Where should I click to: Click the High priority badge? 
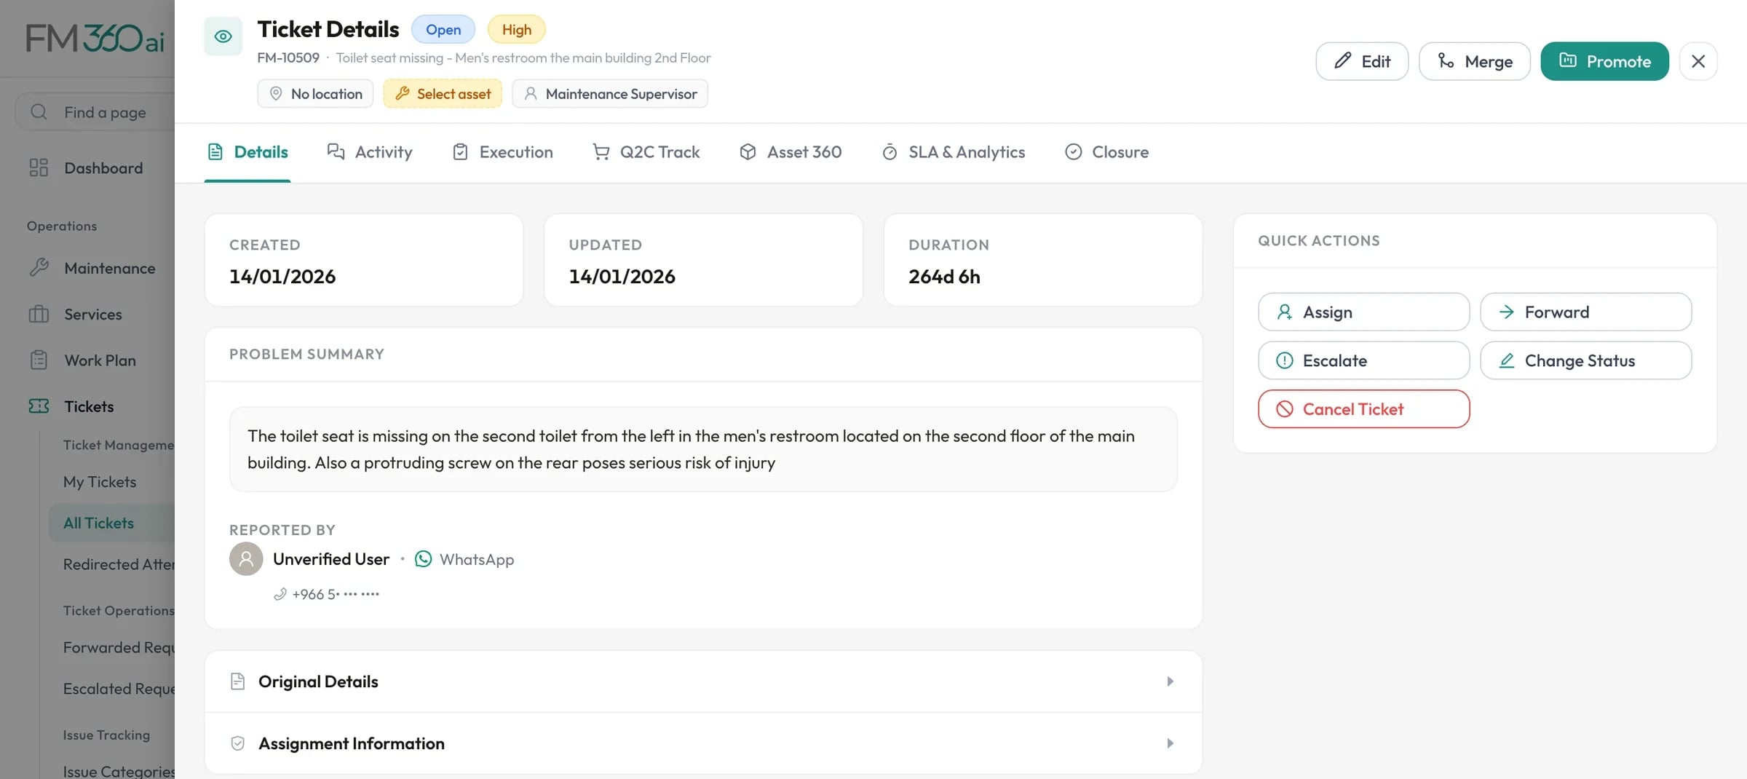tap(517, 30)
